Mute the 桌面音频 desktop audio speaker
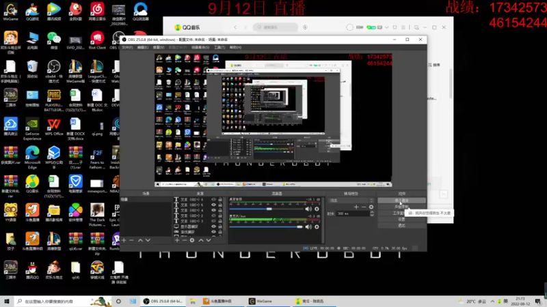The image size is (547, 307). coord(308,209)
